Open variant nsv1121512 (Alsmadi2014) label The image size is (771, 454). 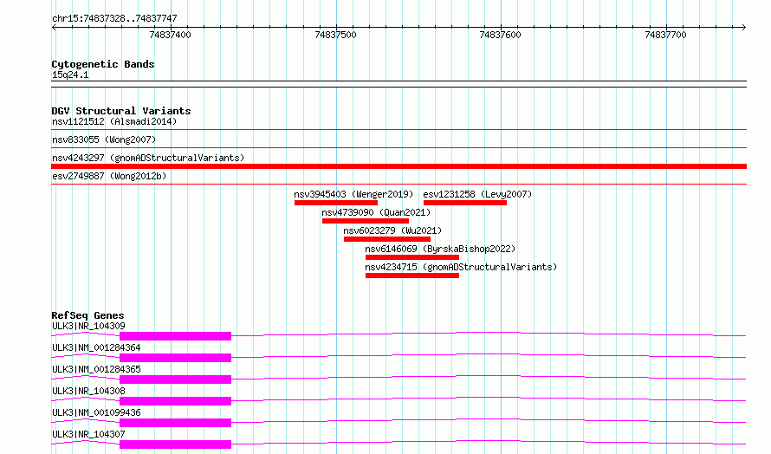[x=114, y=121]
